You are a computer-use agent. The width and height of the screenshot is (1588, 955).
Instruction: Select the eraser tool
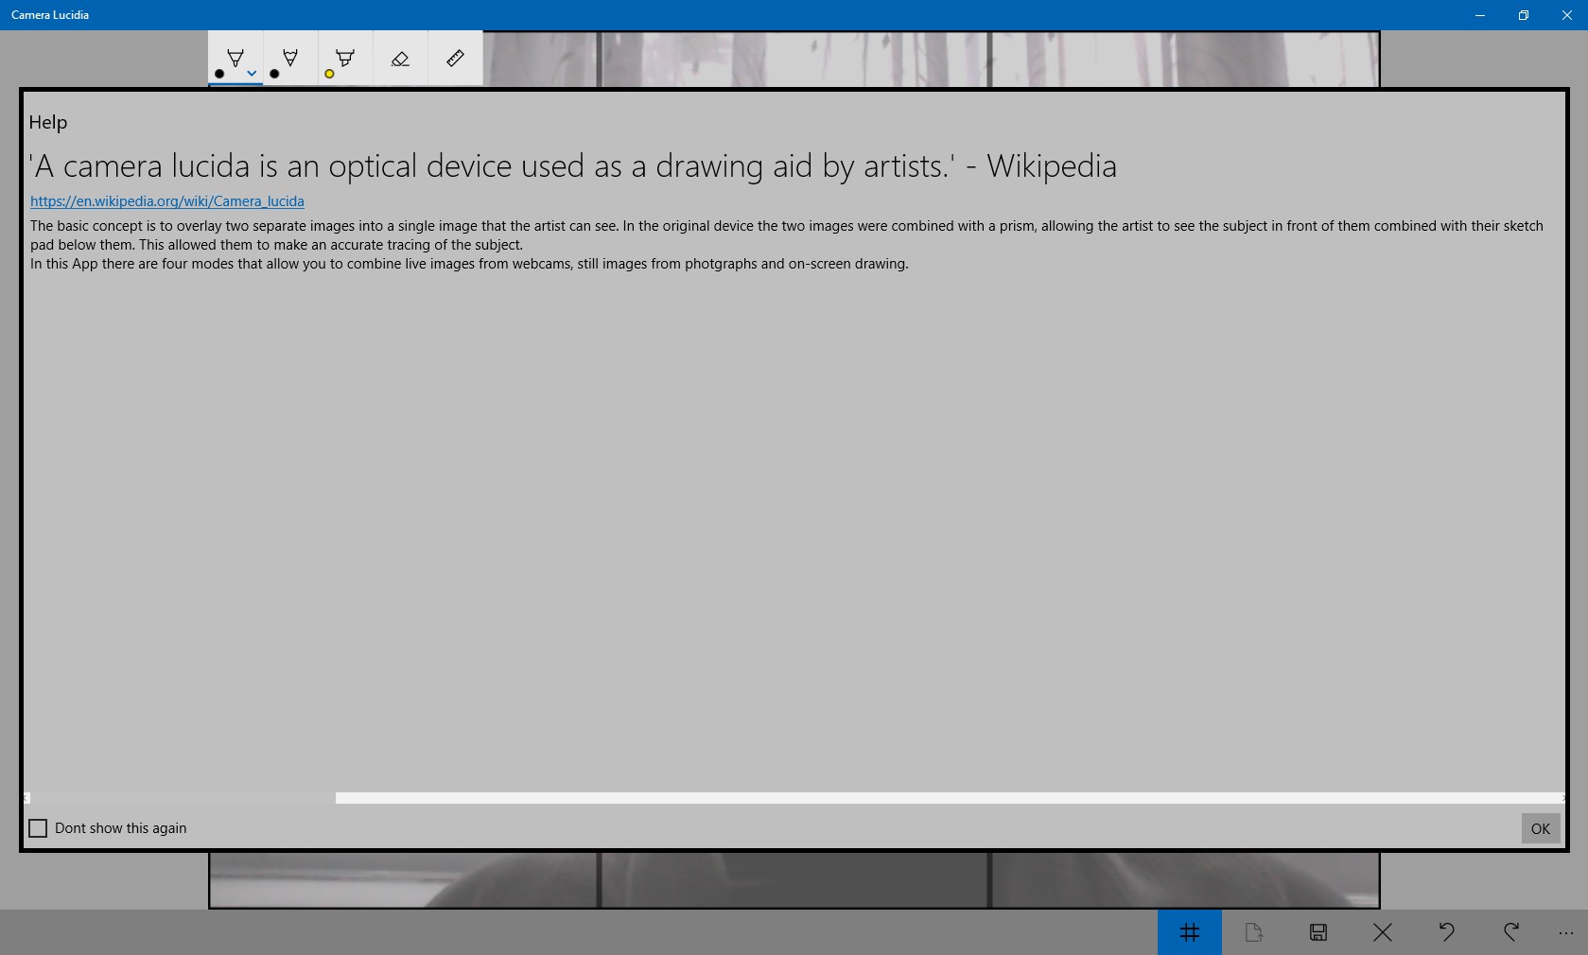pos(399,58)
